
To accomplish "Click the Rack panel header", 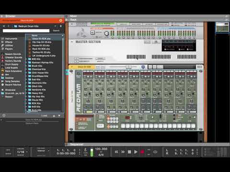I will pos(147,20).
